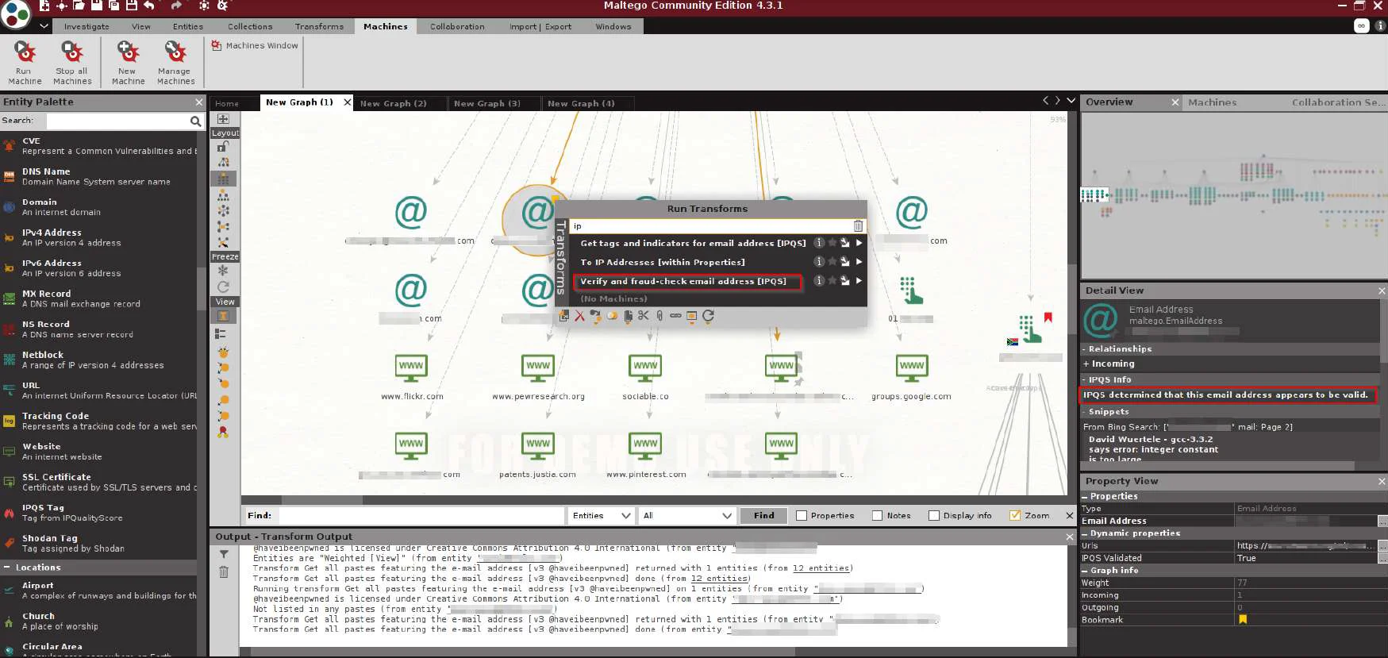Collapse the Graph info group

(x=1085, y=571)
